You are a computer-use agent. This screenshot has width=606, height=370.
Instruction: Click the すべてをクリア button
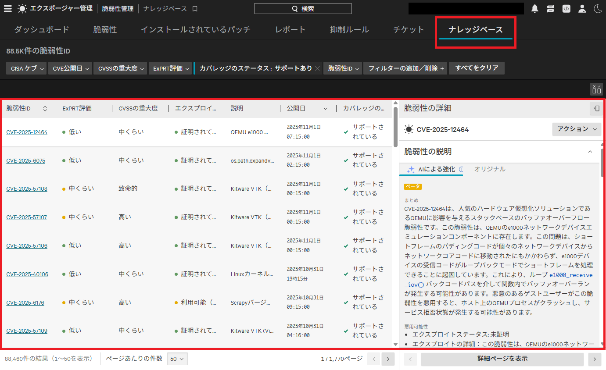coord(477,68)
